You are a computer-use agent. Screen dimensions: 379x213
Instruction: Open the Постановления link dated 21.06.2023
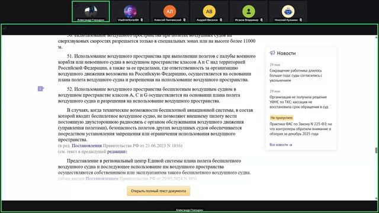(x=87, y=146)
